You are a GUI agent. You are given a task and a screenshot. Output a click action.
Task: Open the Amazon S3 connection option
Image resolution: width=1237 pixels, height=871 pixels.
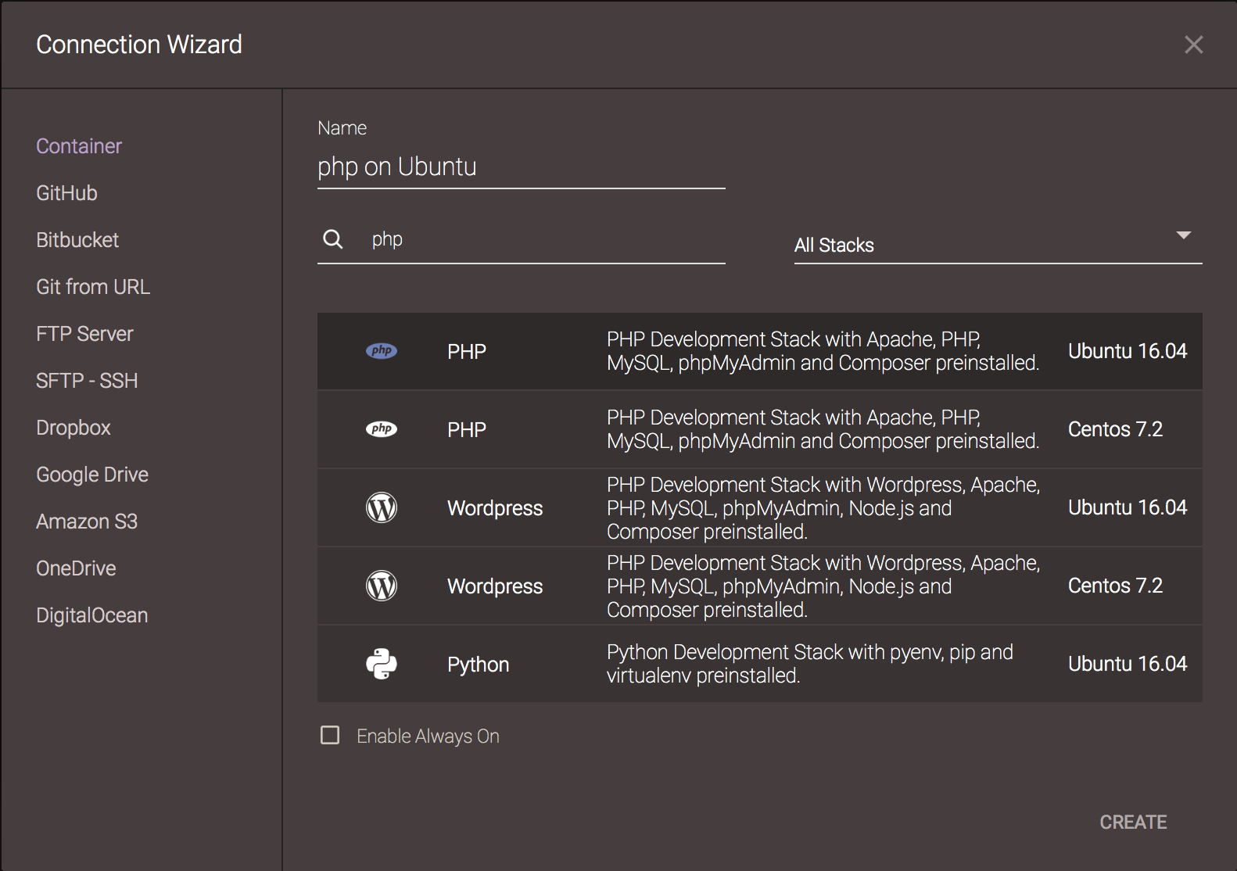87,522
